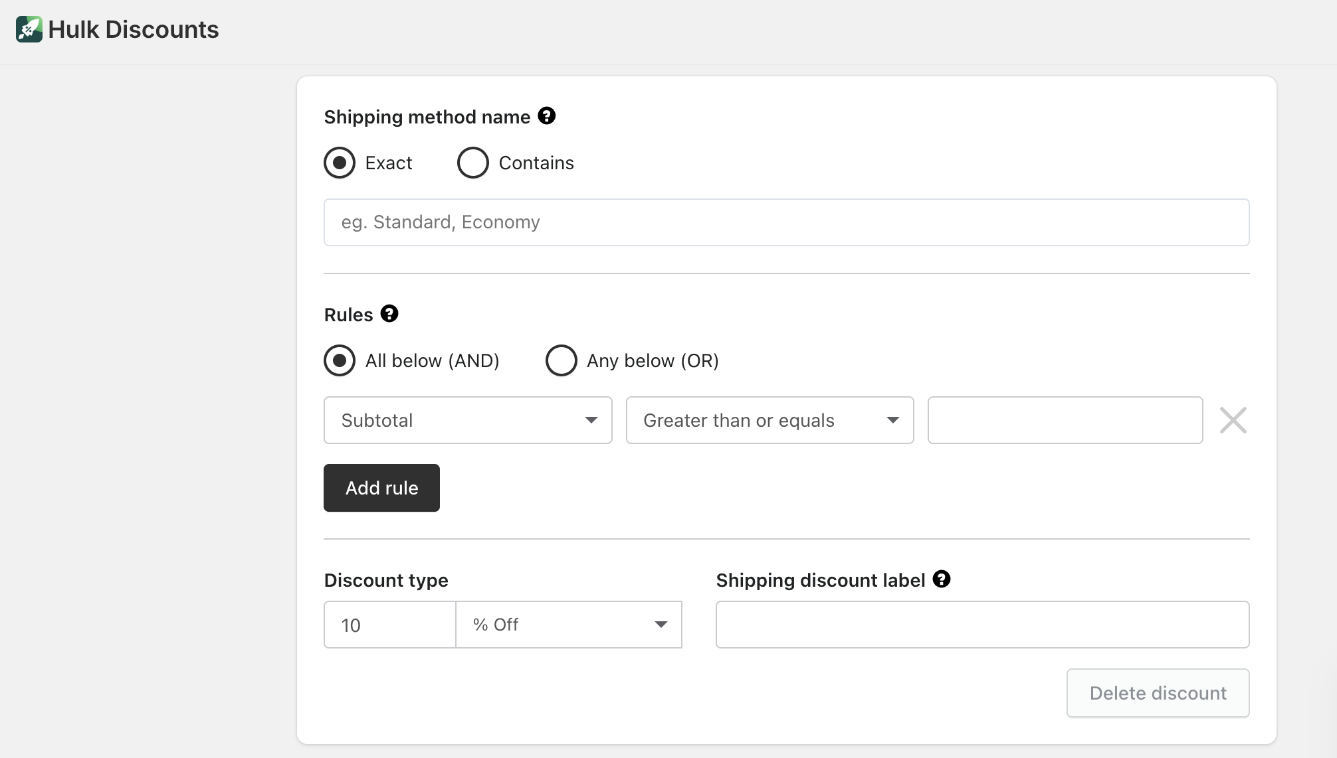Click the Hulk Discounts rocket logo icon
1337x758 pixels.
29,29
